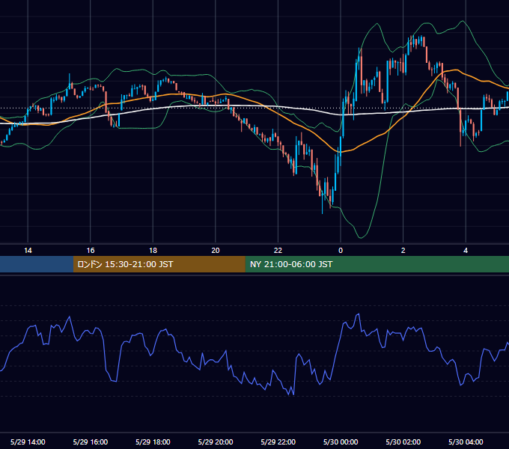Click the ロンドン 15:30-21:00 JST session bar
This screenshot has height=449, width=509.
(159, 264)
